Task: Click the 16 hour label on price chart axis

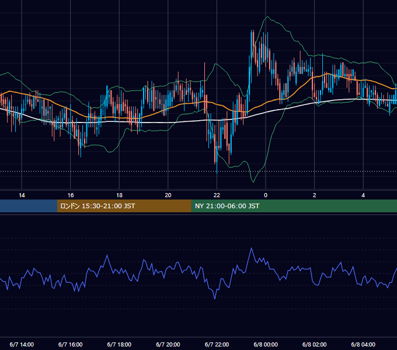Action: (71, 195)
